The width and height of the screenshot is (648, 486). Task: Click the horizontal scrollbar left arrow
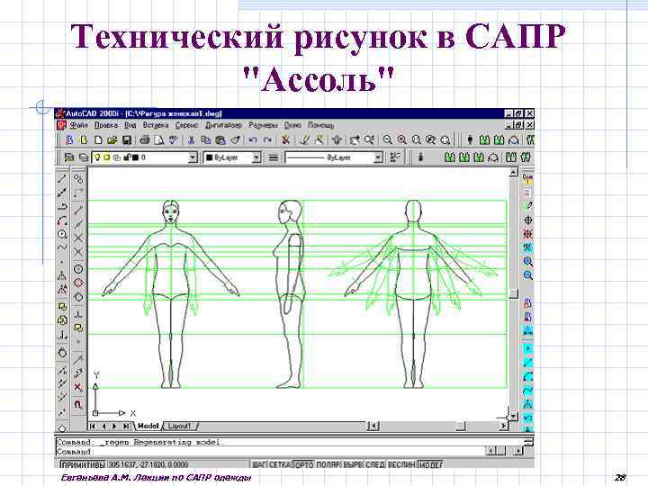coord(373,426)
